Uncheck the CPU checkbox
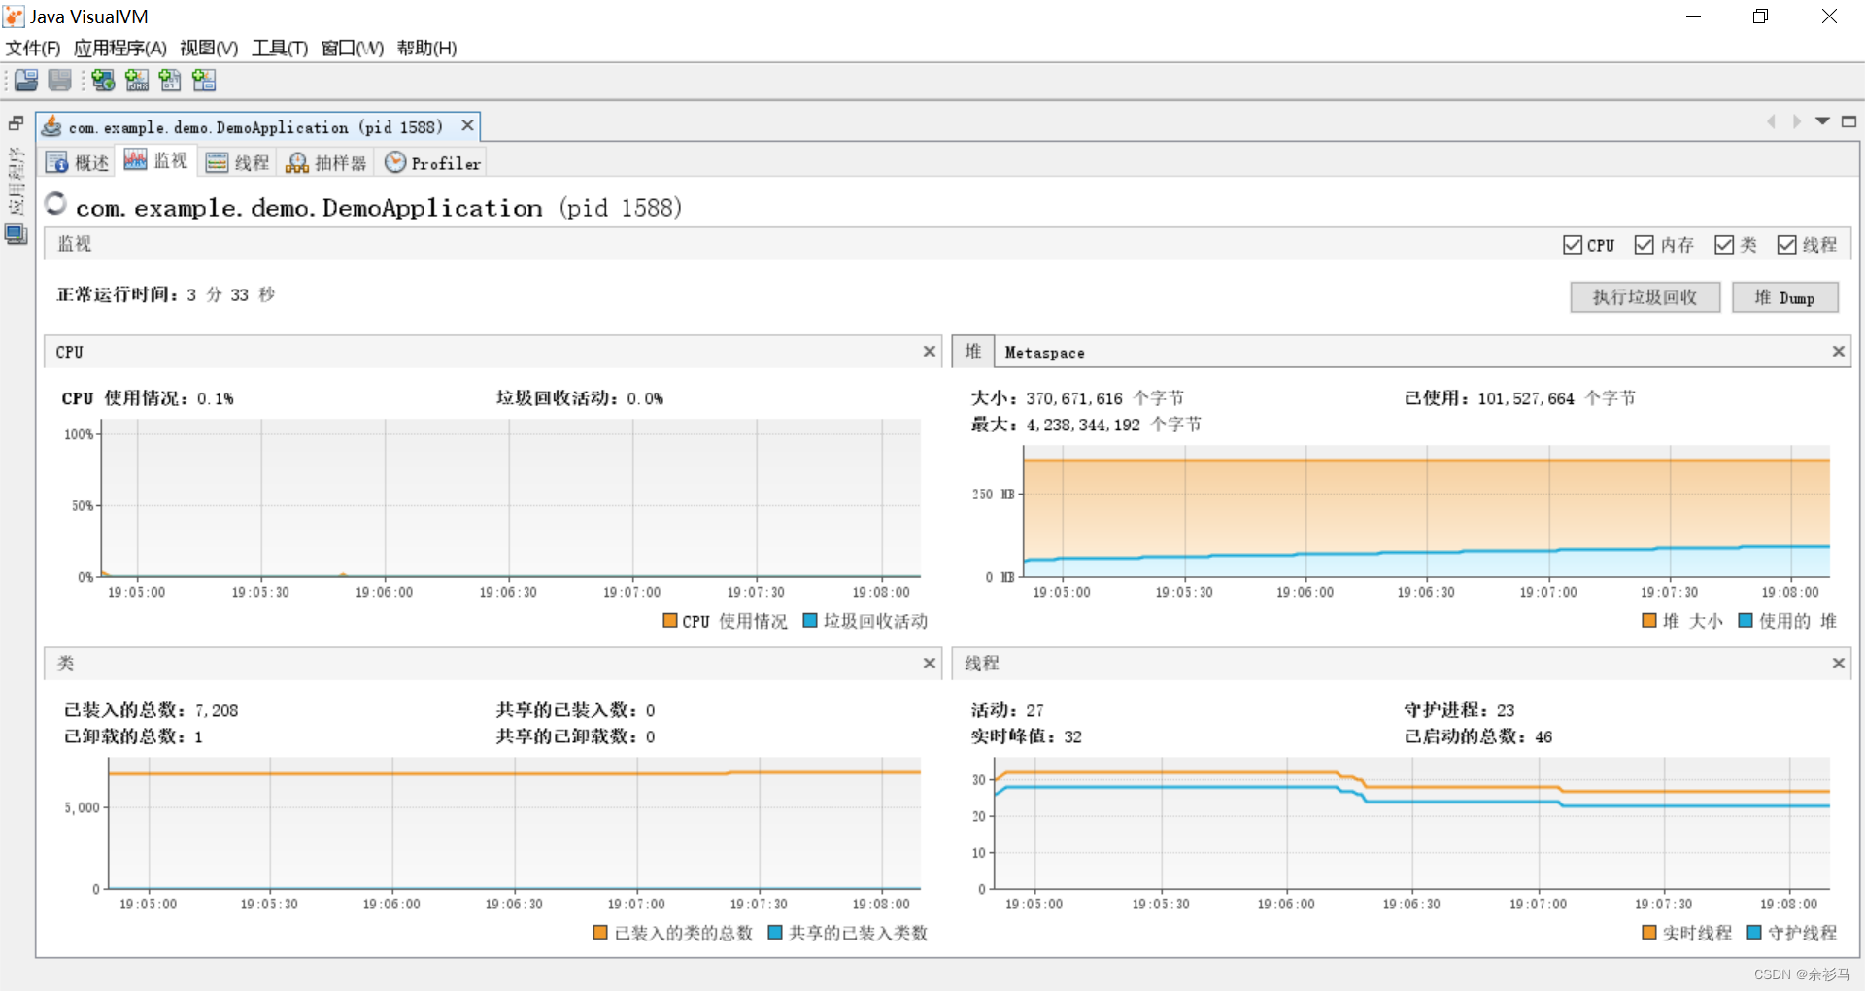1865x991 pixels. coord(1573,245)
